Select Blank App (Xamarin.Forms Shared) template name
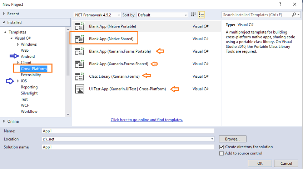The image size is (303, 169). pyautogui.click(x=119, y=64)
